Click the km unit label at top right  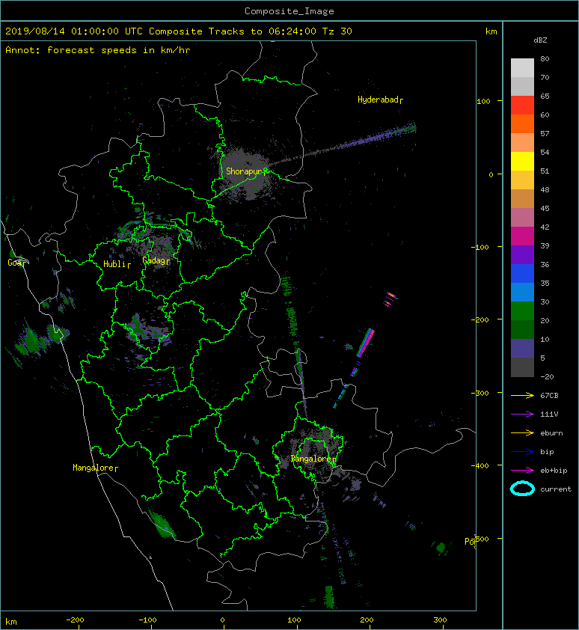491,31
